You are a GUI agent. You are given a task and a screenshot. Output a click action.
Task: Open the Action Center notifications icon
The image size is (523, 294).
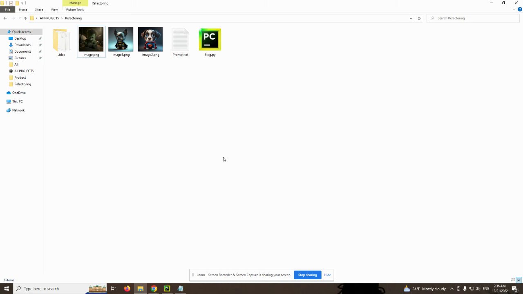click(515, 289)
